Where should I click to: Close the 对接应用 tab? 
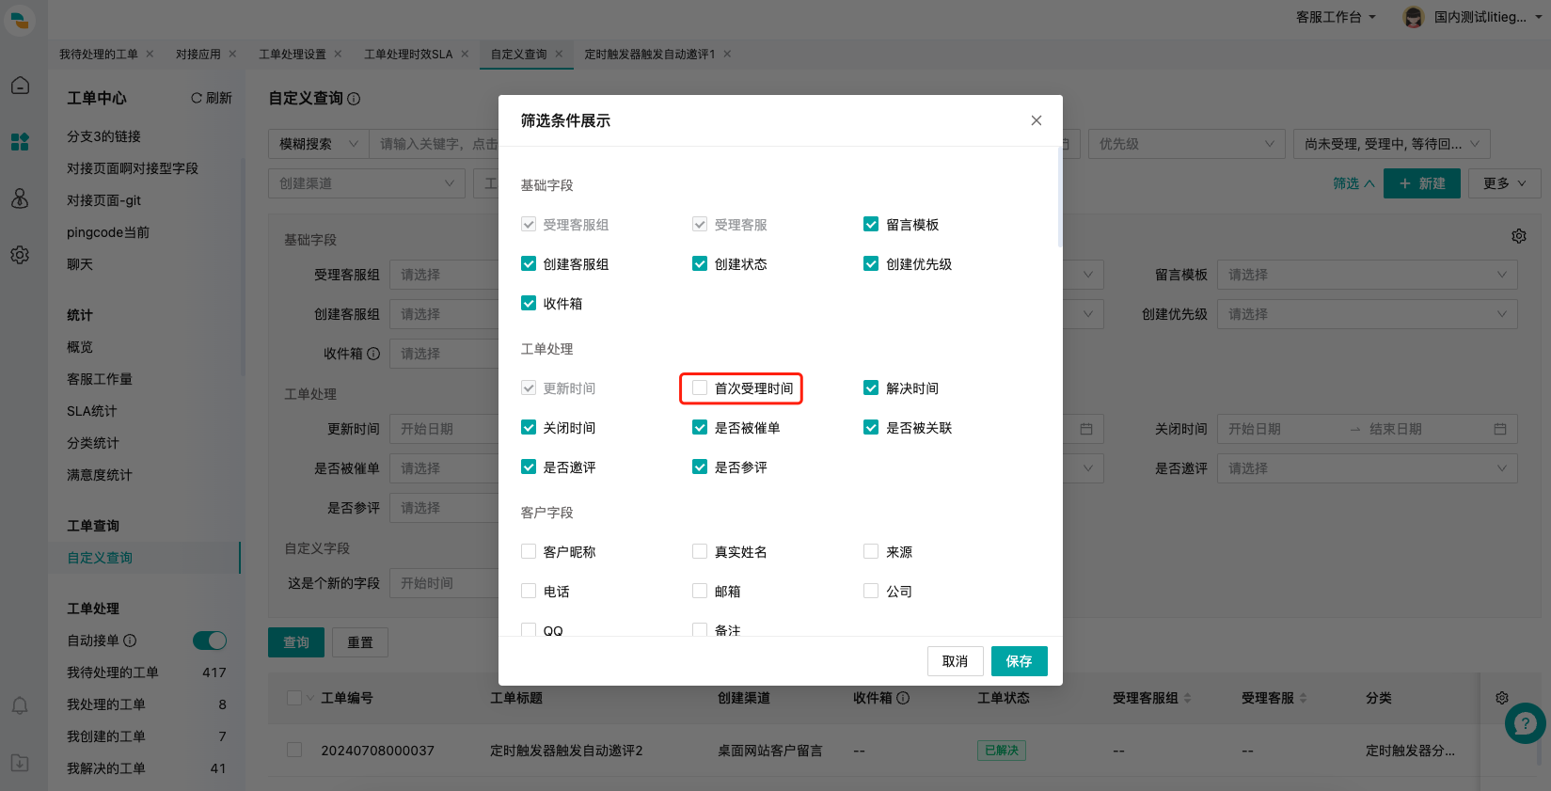pos(232,54)
